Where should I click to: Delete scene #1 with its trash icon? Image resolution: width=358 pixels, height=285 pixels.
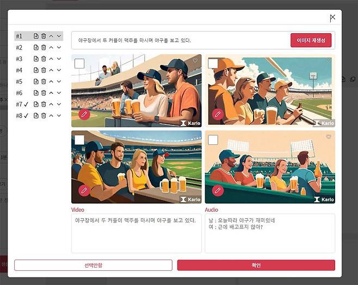(44, 36)
